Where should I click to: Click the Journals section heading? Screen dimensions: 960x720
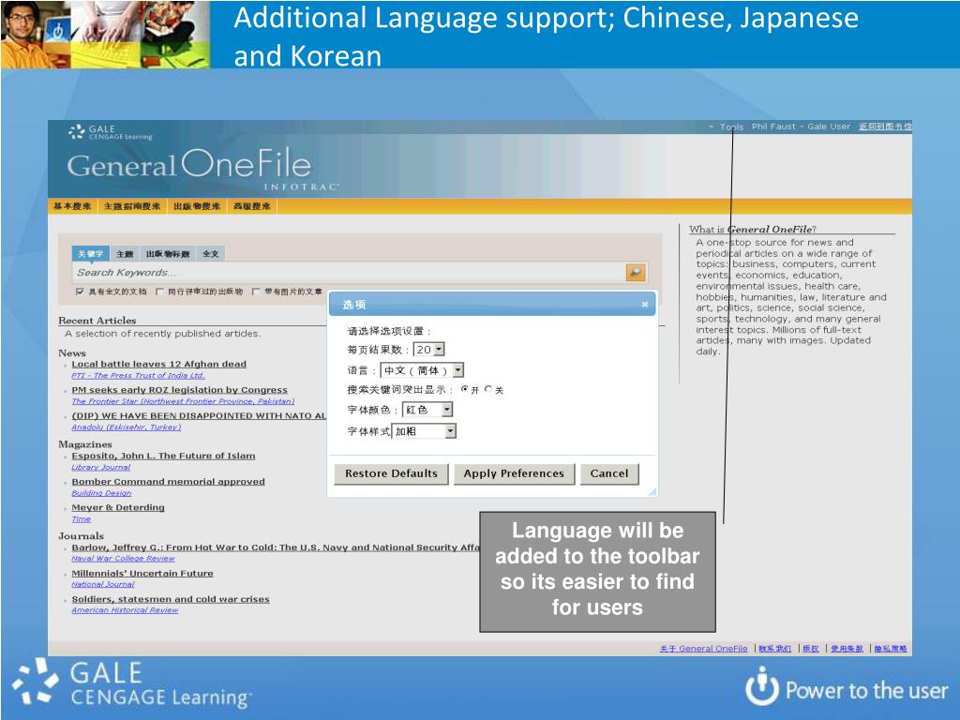[81, 536]
